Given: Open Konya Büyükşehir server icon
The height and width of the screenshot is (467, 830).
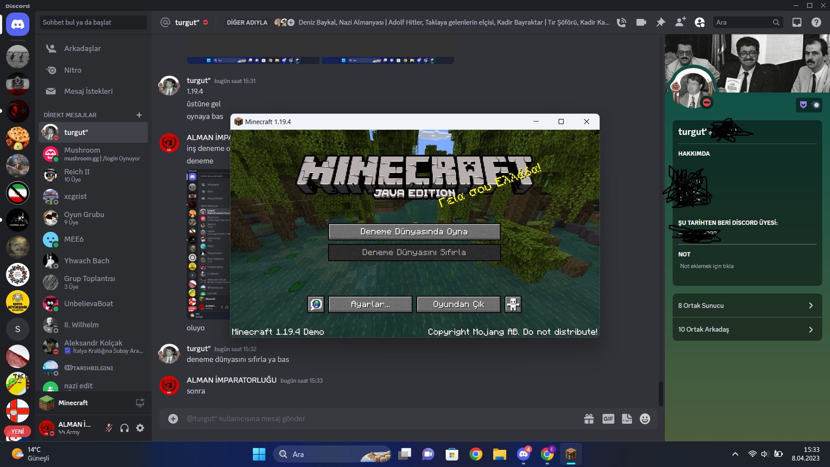Looking at the screenshot, I should click(x=18, y=302).
